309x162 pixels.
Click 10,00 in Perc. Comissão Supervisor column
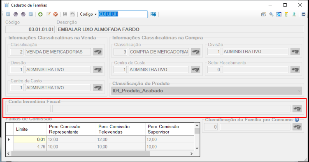coord(170,147)
